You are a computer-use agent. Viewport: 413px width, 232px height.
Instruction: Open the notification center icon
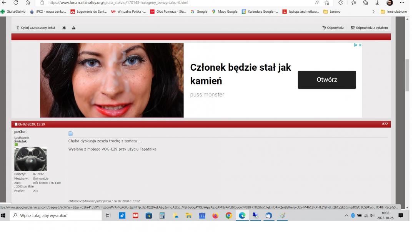pos(401,216)
